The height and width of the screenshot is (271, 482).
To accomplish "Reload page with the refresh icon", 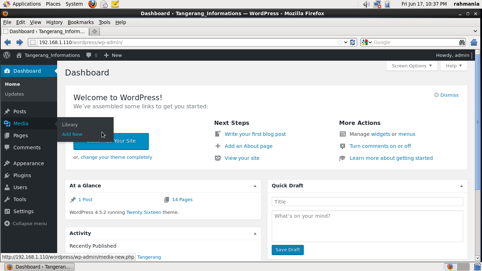I will pyautogui.click(x=353, y=42).
